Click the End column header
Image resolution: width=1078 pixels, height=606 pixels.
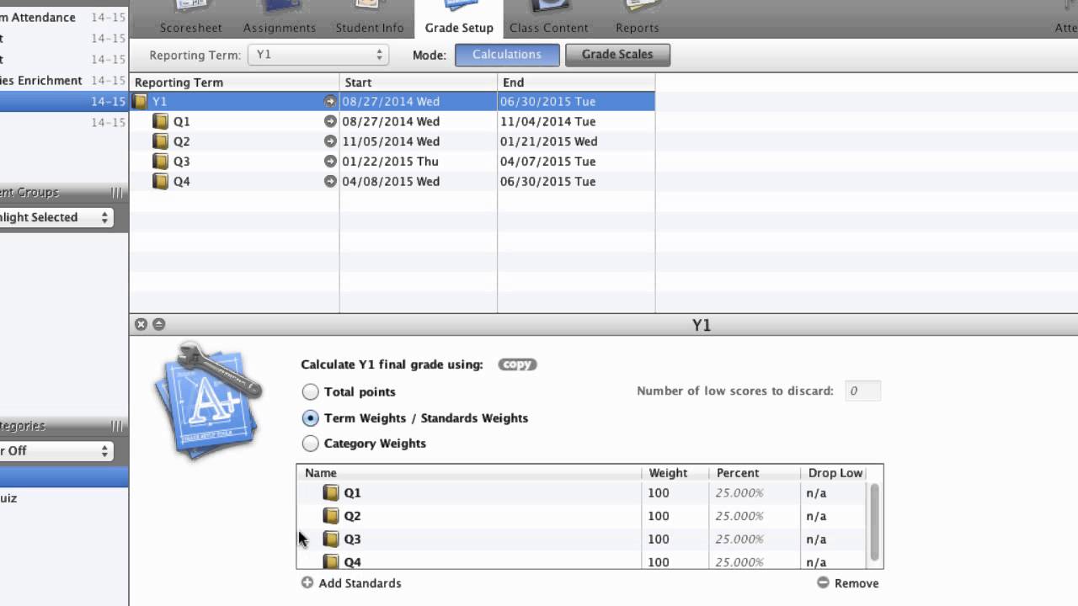[x=577, y=82]
